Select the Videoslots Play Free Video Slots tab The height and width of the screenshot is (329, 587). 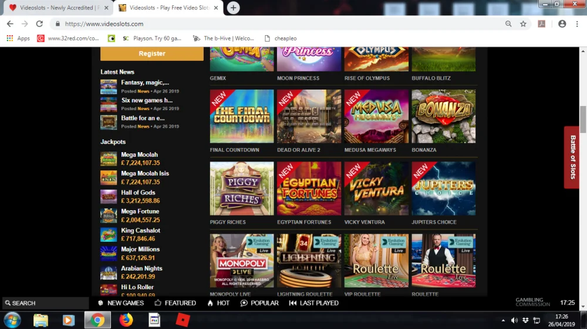(x=168, y=8)
